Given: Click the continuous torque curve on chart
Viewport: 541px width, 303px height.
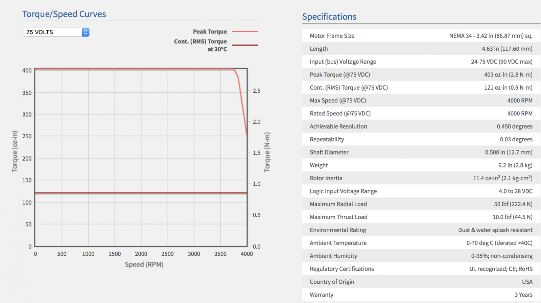Looking at the screenshot, I should [x=141, y=193].
